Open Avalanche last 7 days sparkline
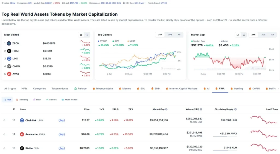Image resolution: width=280 pixels, height=154 pixels. point(264,134)
